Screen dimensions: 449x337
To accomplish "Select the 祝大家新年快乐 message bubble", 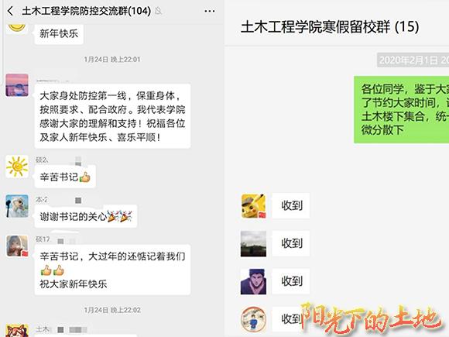I will [x=112, y=270].
